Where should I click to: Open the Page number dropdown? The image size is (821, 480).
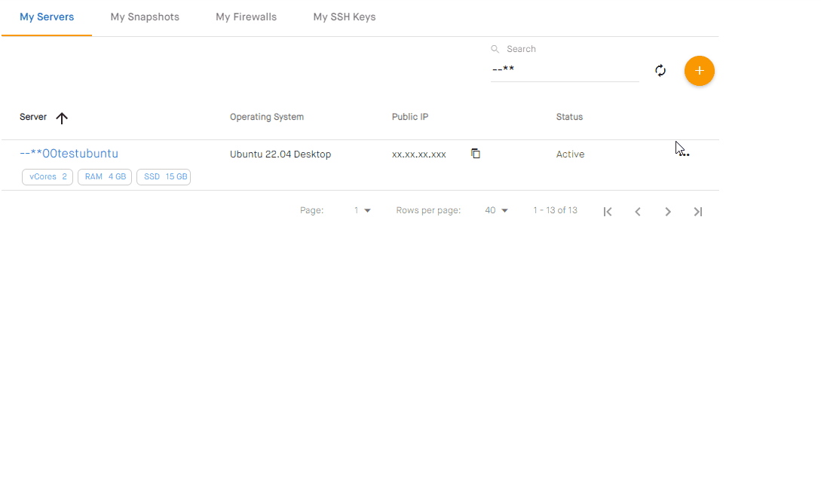click(x=363, y=210)
